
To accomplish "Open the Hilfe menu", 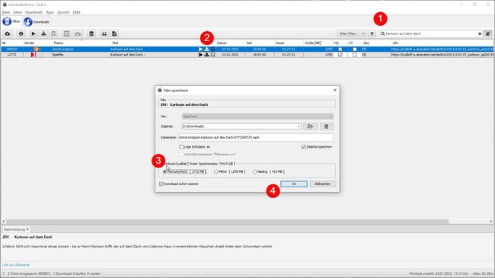I will [x=77, y=12].
